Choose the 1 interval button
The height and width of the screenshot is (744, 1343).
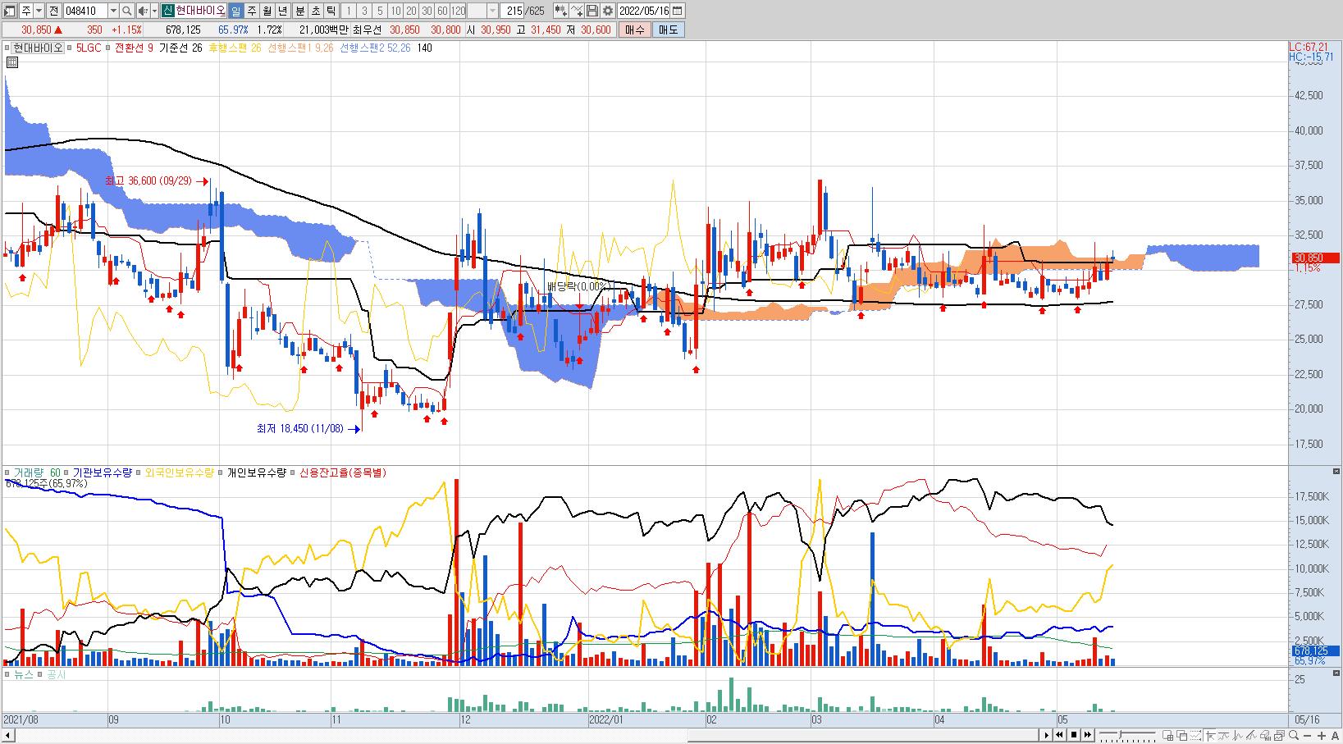click(349, 11)
